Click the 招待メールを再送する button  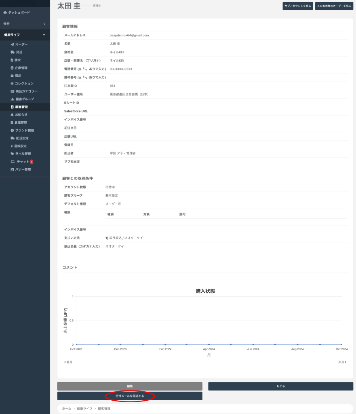click(x=130, y=396)
